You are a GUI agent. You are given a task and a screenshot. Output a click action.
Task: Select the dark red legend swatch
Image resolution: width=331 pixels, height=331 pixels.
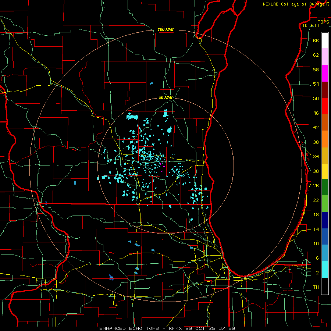pos(325,90)
